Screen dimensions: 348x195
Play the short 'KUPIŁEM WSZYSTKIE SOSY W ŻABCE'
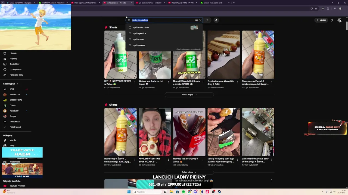click(155, 132)
